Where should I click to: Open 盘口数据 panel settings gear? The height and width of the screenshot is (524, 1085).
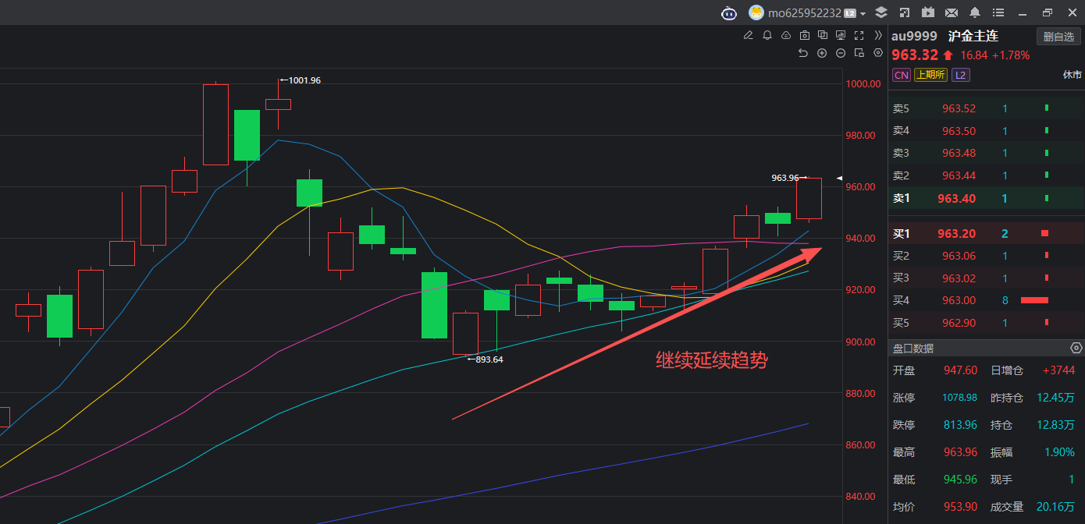pos(1076,348)
